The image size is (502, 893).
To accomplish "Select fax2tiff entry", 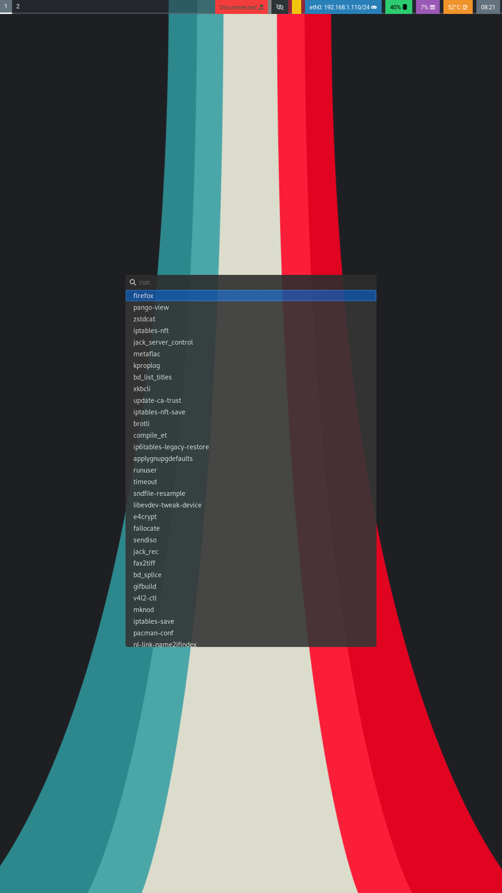I will pyautogui.click(x=251, y=563).
